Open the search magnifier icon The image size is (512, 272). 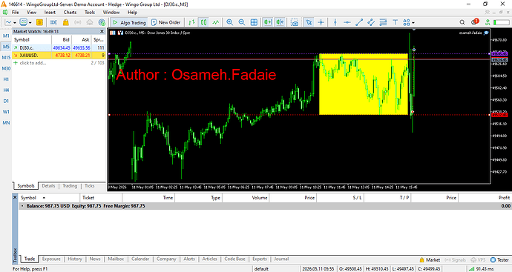pyautogui.click(x=462, y=22)
